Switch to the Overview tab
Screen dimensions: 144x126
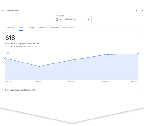tap(11, 28)
